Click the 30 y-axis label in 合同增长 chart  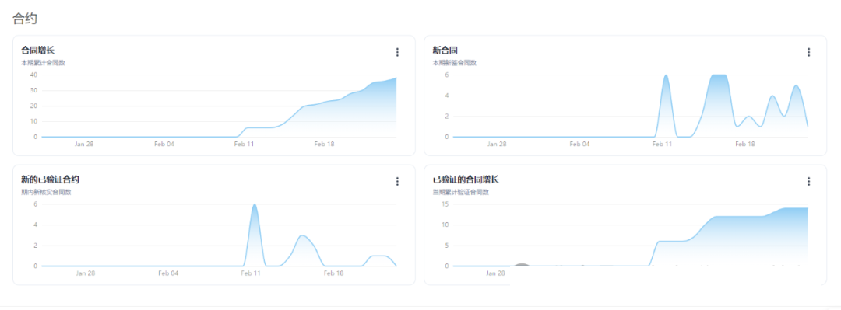tap(33, 90)
